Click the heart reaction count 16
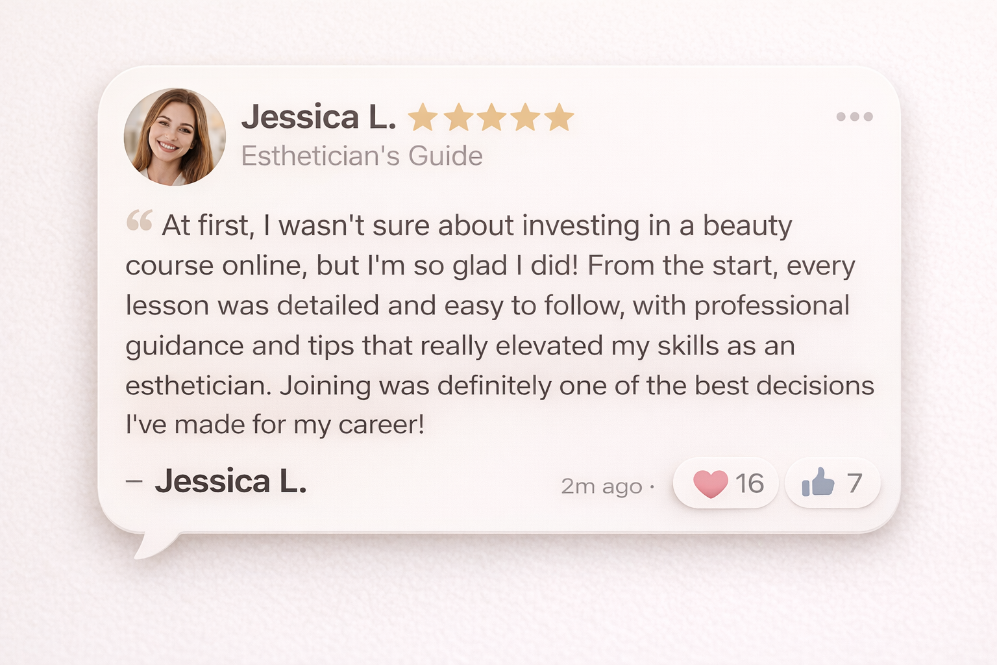The width and height of the screenshot is (997, 665). pyautogui.click(x=750, y=484)
